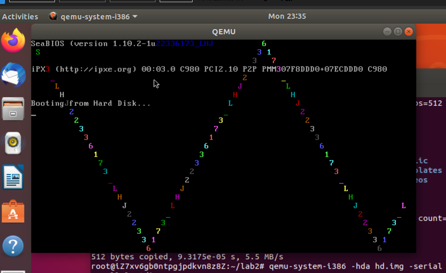Minimize the QEMU window
This screenshot has height=273, width=446.
pos(388,32)
